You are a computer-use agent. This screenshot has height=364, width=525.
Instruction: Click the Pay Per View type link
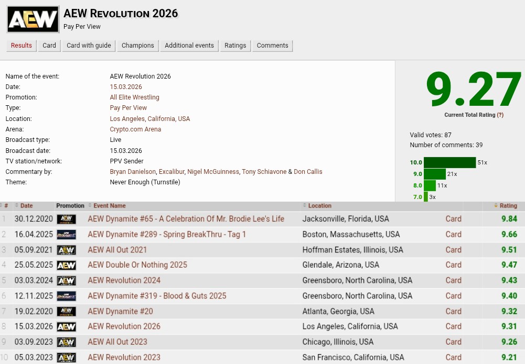(128, 108)
